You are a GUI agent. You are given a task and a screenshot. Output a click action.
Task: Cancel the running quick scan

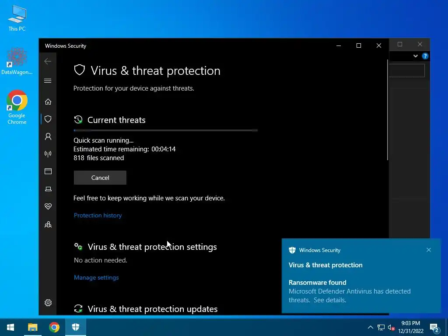tap(100, 178)
